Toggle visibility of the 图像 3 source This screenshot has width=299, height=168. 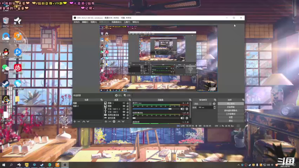click(124, 103)
